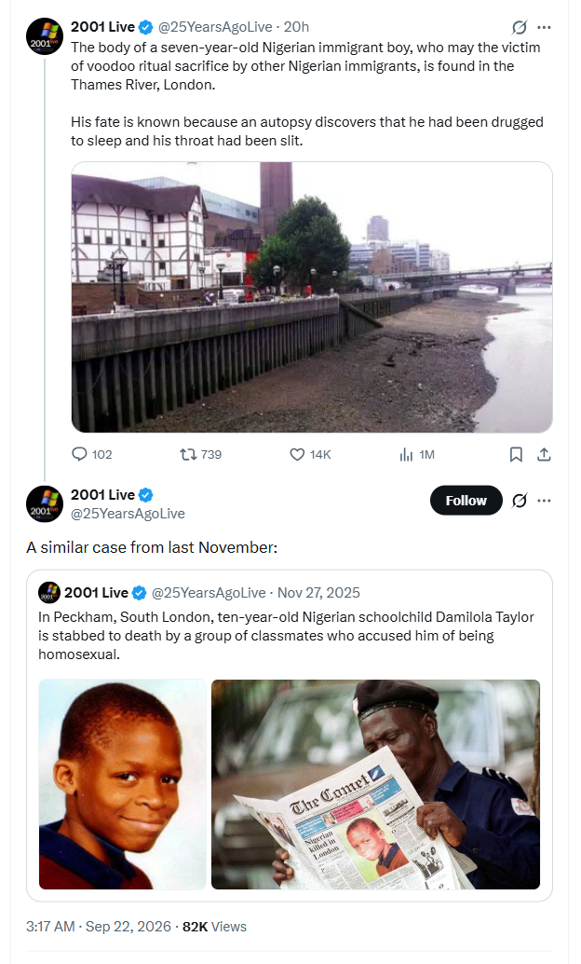Screen dimensions: 581x964
Task: Open the Nov 27, 2025 quoted tweet date
Action: tap(318, 593)
